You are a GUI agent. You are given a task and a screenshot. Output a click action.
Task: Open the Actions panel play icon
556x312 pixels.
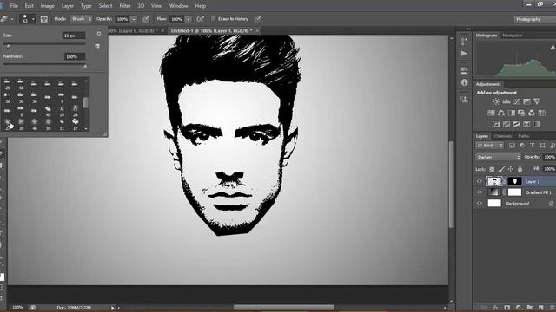click(x=464, y=54)
